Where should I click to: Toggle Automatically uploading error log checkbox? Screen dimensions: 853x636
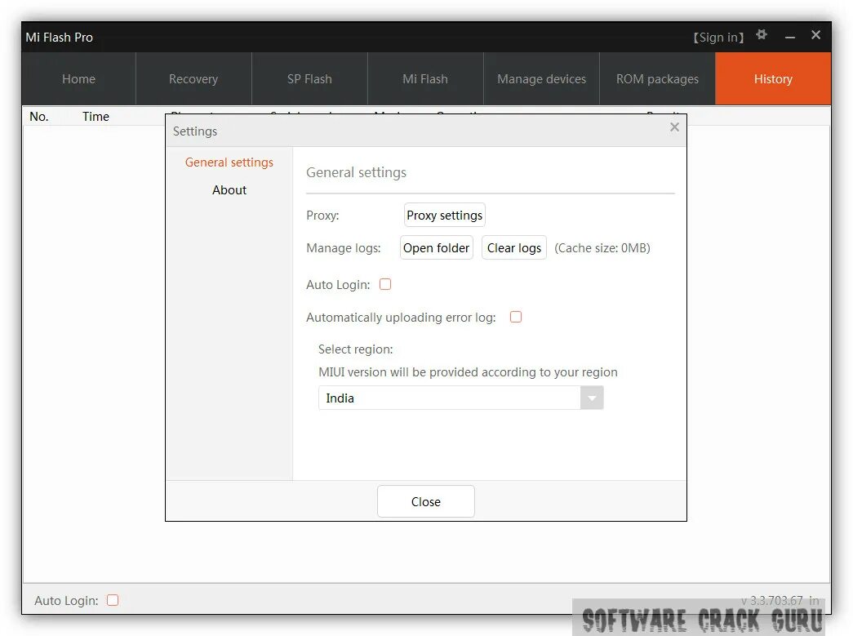click(x=516, y=317)
